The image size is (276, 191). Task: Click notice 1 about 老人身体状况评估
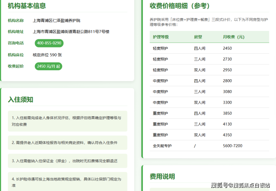click(68, 121)
